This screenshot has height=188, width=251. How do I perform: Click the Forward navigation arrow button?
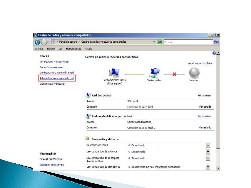(x=44, y=42)
